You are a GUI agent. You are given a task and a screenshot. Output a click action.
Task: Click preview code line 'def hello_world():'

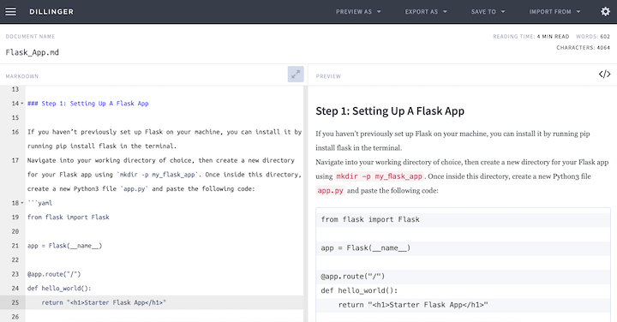pos(359,290)
